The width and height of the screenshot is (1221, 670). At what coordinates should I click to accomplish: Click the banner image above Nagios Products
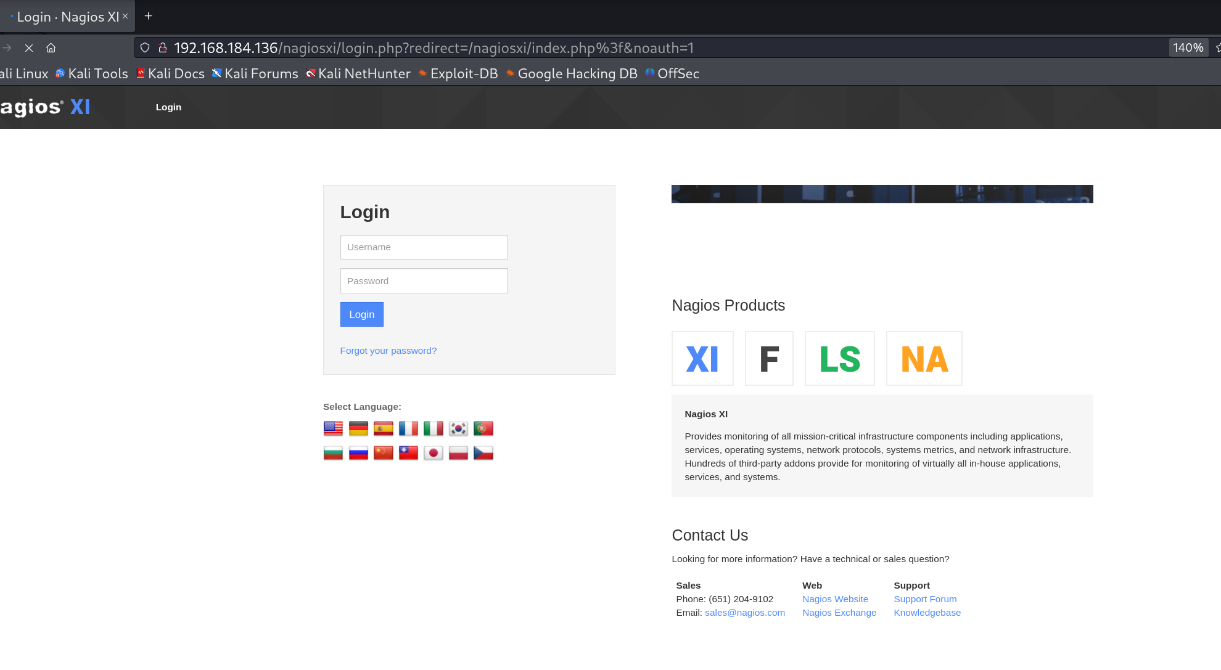tap(882, 194)
